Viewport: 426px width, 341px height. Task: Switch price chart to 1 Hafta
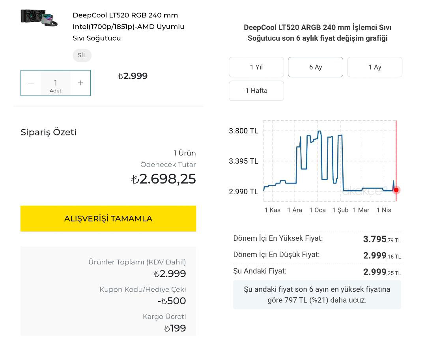pos(256,91)
